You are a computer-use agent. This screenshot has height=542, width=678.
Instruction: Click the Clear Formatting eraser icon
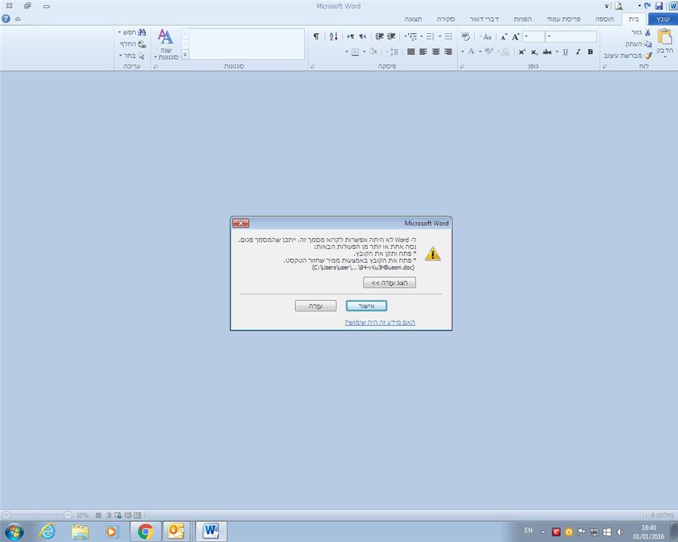click(x=465, y=37)
